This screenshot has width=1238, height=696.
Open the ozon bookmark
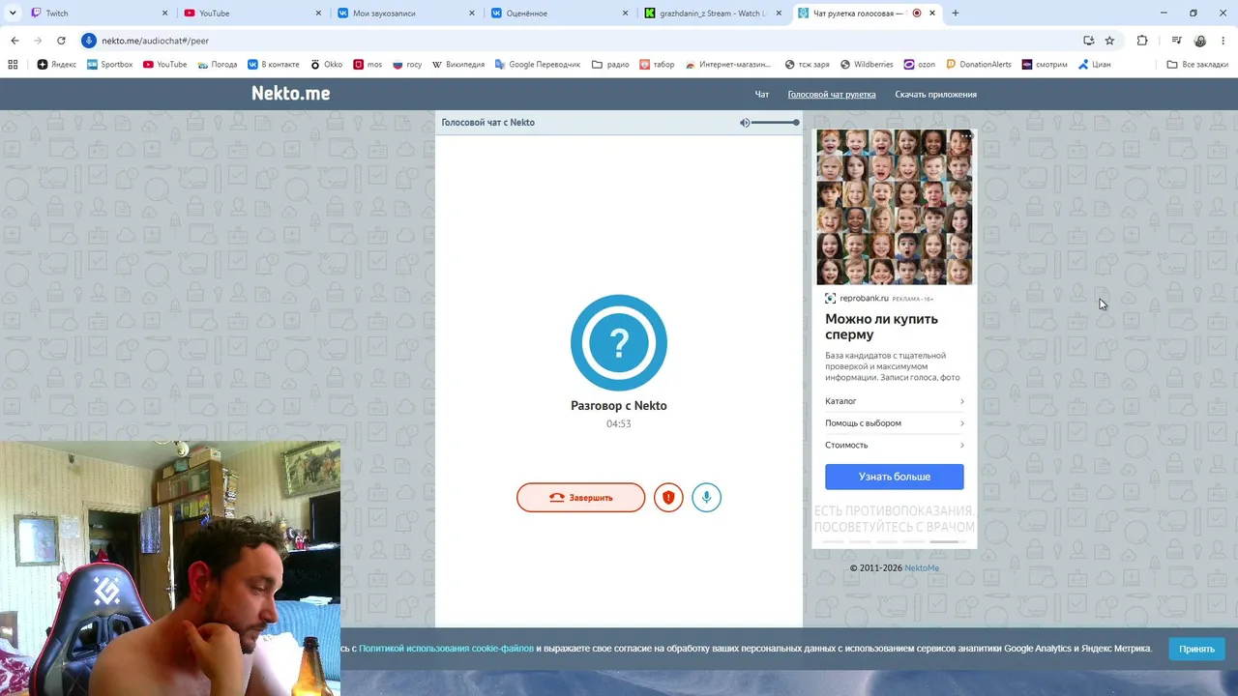click(x=920, y=65)
